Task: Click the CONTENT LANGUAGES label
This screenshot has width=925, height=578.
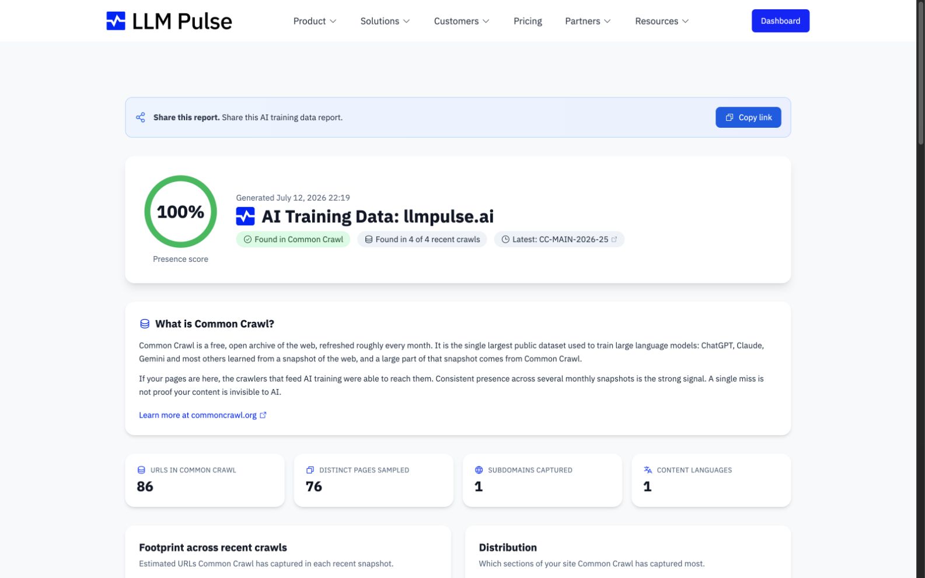Action: point(694,470)
